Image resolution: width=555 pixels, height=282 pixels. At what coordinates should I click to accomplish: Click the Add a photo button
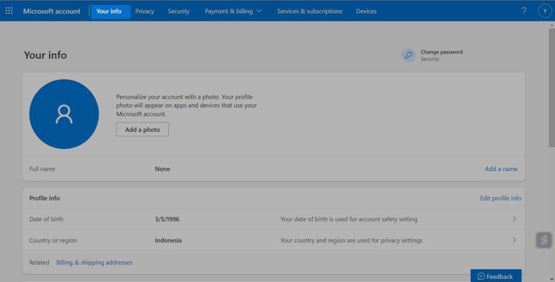pos(142,129)
